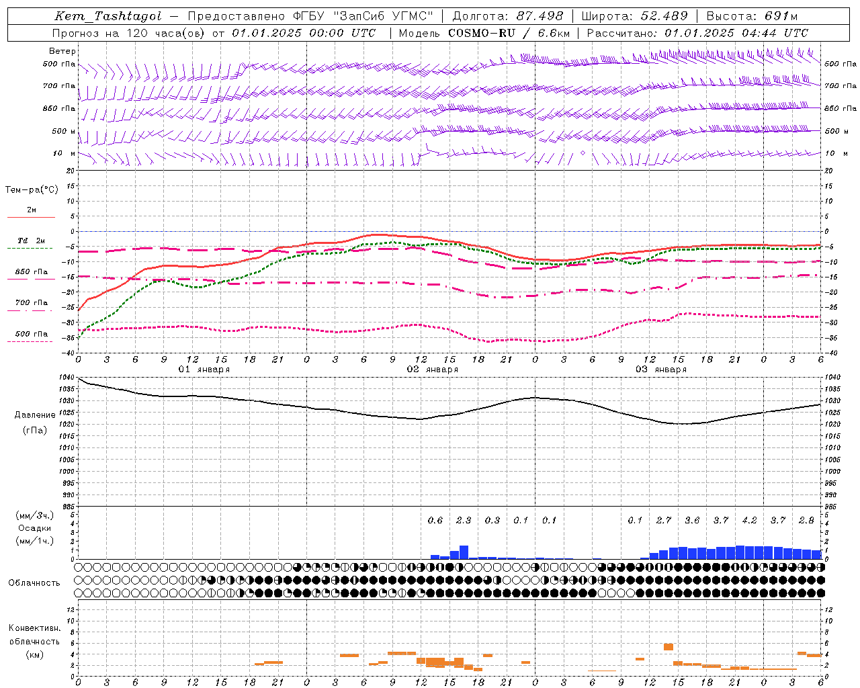The width and height of the screenshot is (860, 688).
Task: Click the "(км)" unit under convective cloudiness
Action: [34, 654]
